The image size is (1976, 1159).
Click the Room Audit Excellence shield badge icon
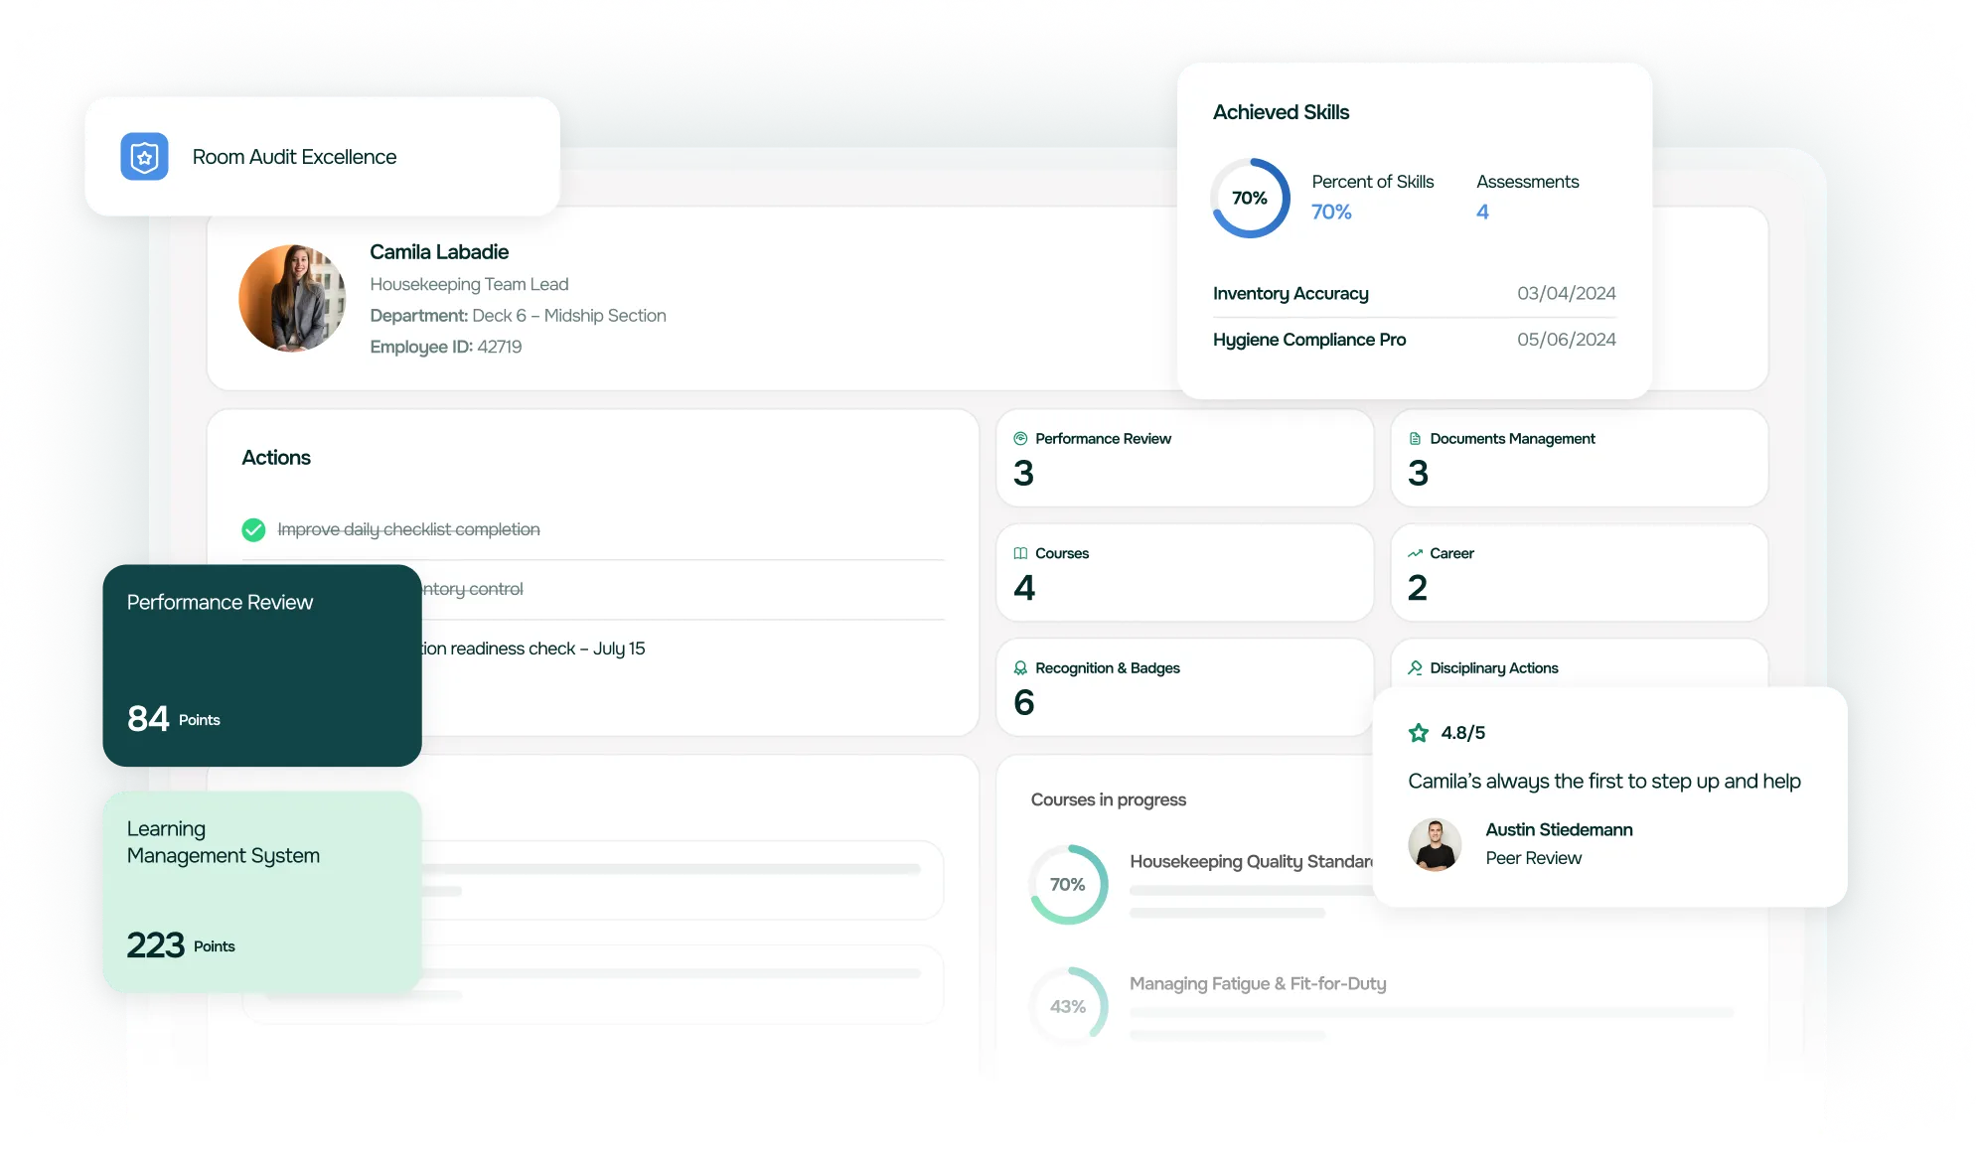[144, 157]
